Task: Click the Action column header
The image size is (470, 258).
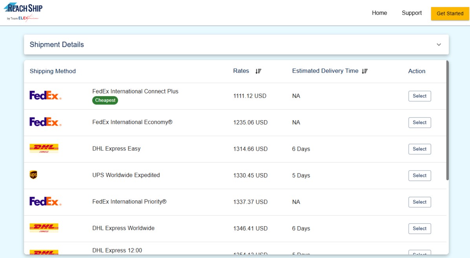Action: tap(417, 71)
